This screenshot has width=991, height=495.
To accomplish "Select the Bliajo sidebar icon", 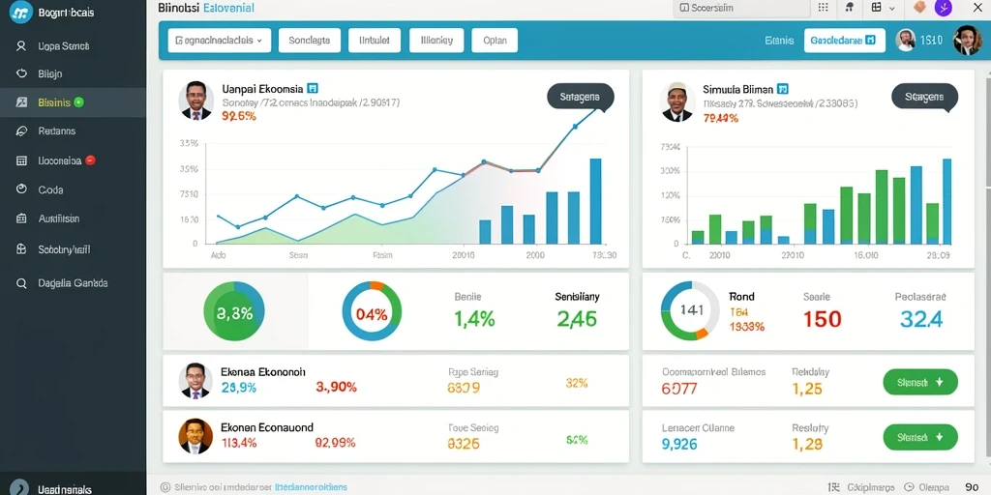I will coord(21,73).
